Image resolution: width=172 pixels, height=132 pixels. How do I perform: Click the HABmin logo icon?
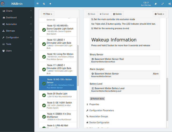point(3,4)
